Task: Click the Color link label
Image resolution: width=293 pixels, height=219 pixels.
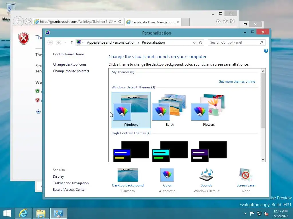Action: [x=167, y=185]
